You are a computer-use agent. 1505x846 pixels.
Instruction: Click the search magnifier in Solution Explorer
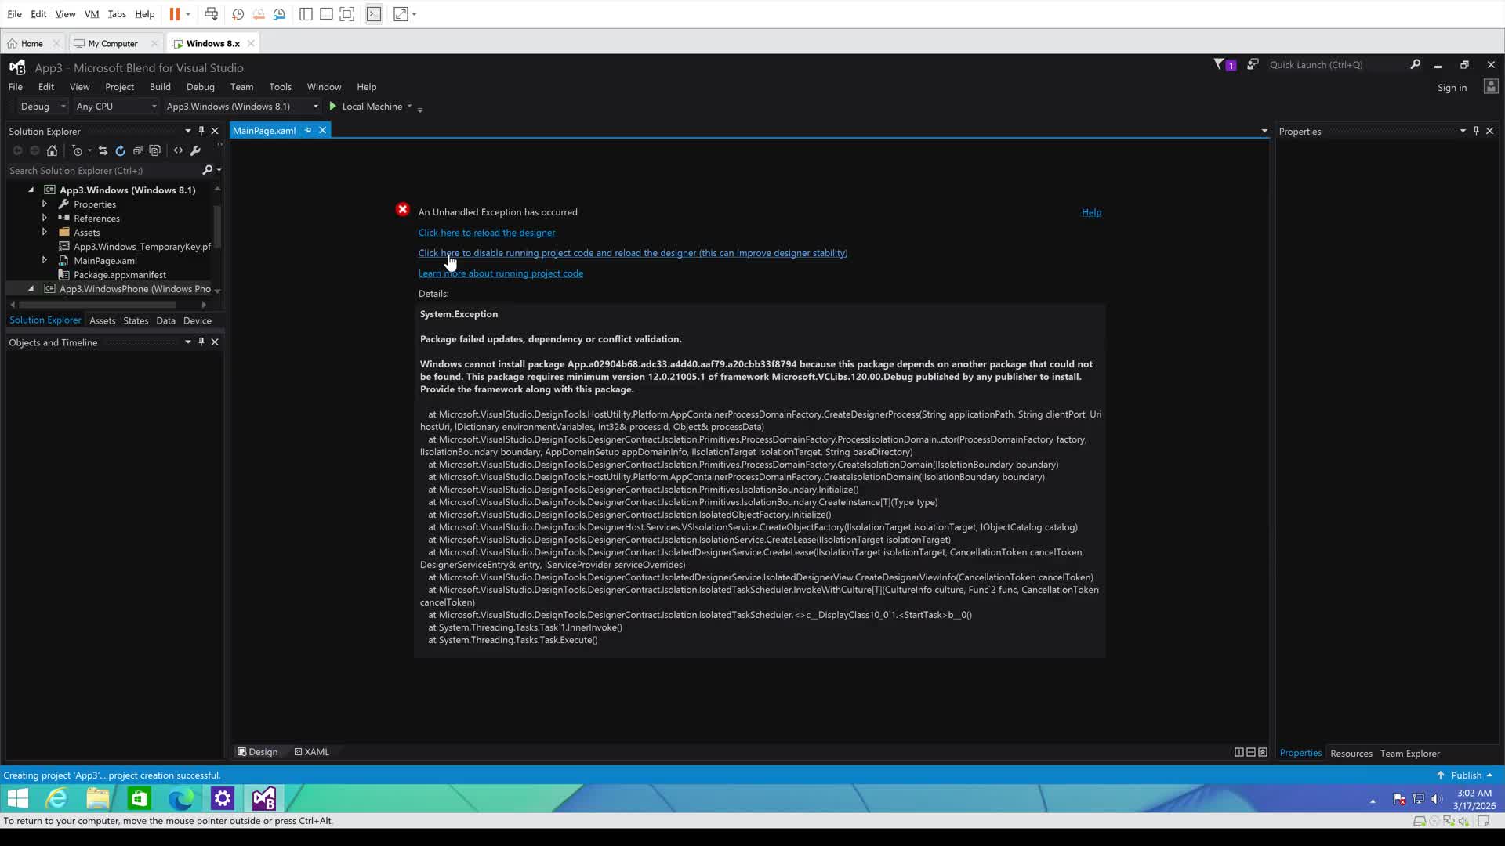208,170
